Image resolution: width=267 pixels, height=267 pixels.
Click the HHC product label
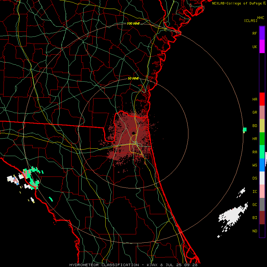point(260,18)
